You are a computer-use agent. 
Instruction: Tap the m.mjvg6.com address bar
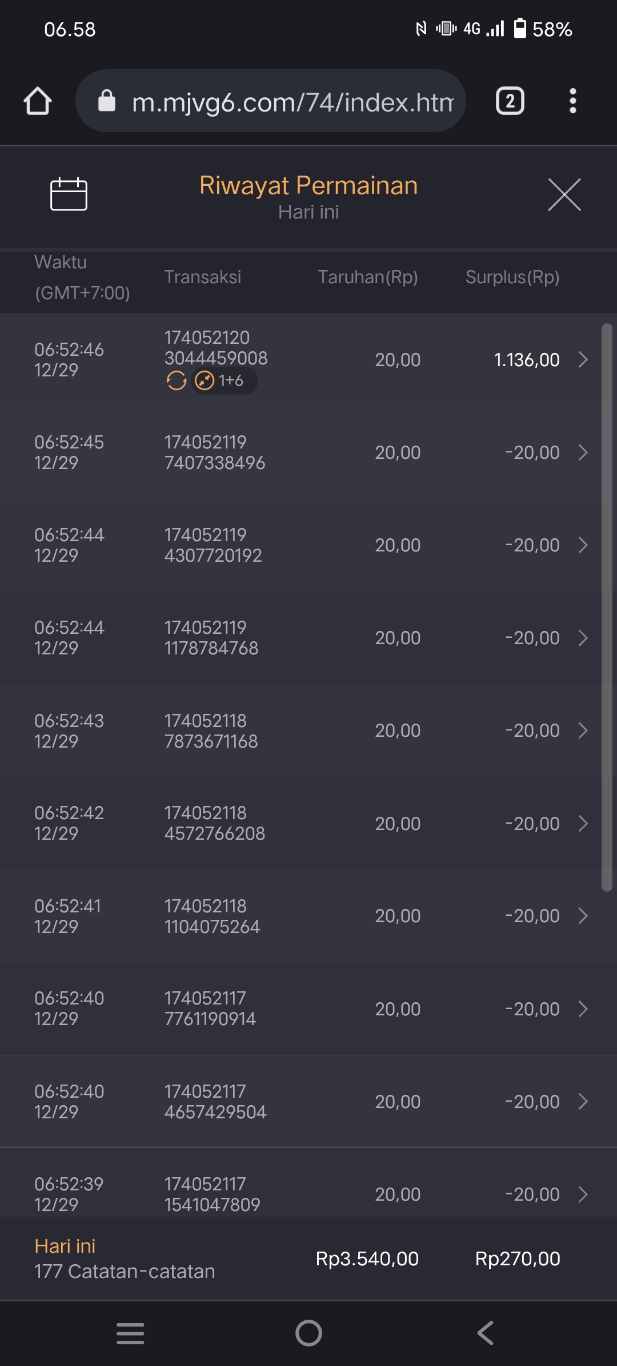click(293, 102)
